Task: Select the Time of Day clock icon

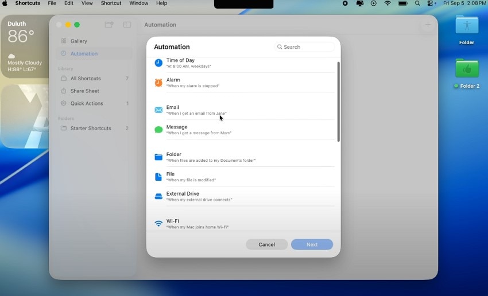Action: click(x=158, y=63)
